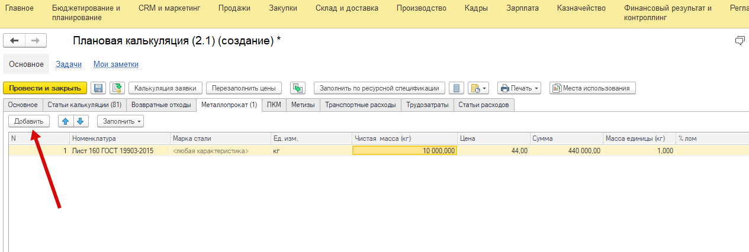
Task: Open Финансовый результат и контроллинг section
Action: 668,13
